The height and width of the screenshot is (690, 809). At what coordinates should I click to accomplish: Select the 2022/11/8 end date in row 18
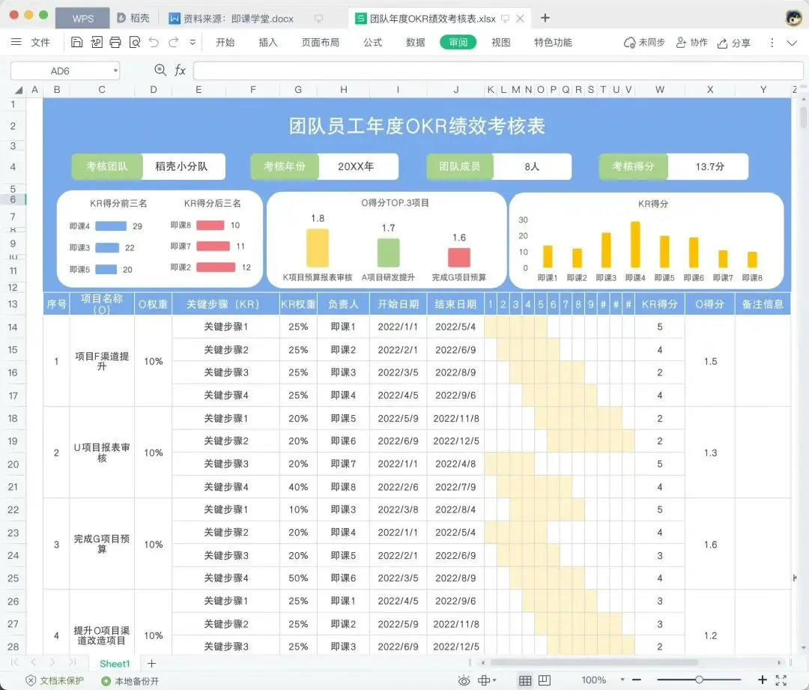(x=455, y=418)
